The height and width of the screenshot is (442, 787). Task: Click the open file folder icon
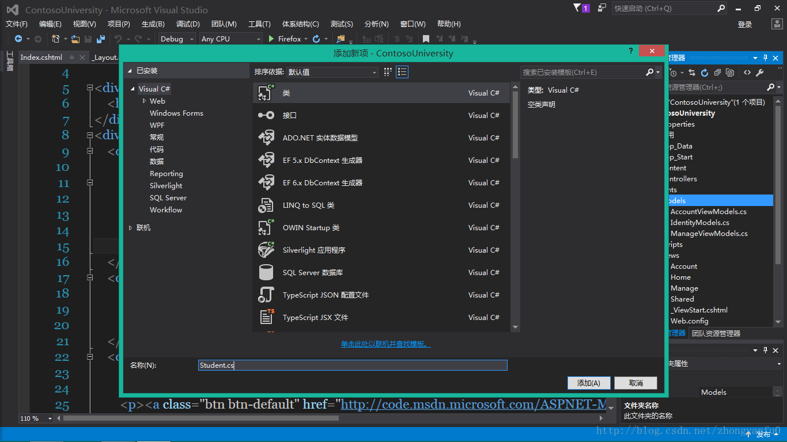click(x=75, y=39)
